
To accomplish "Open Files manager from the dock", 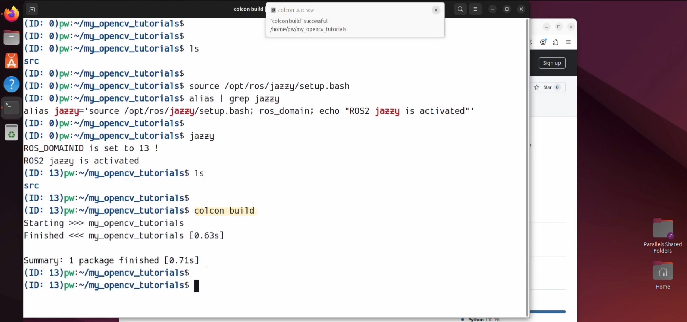I will click(12, 37).
